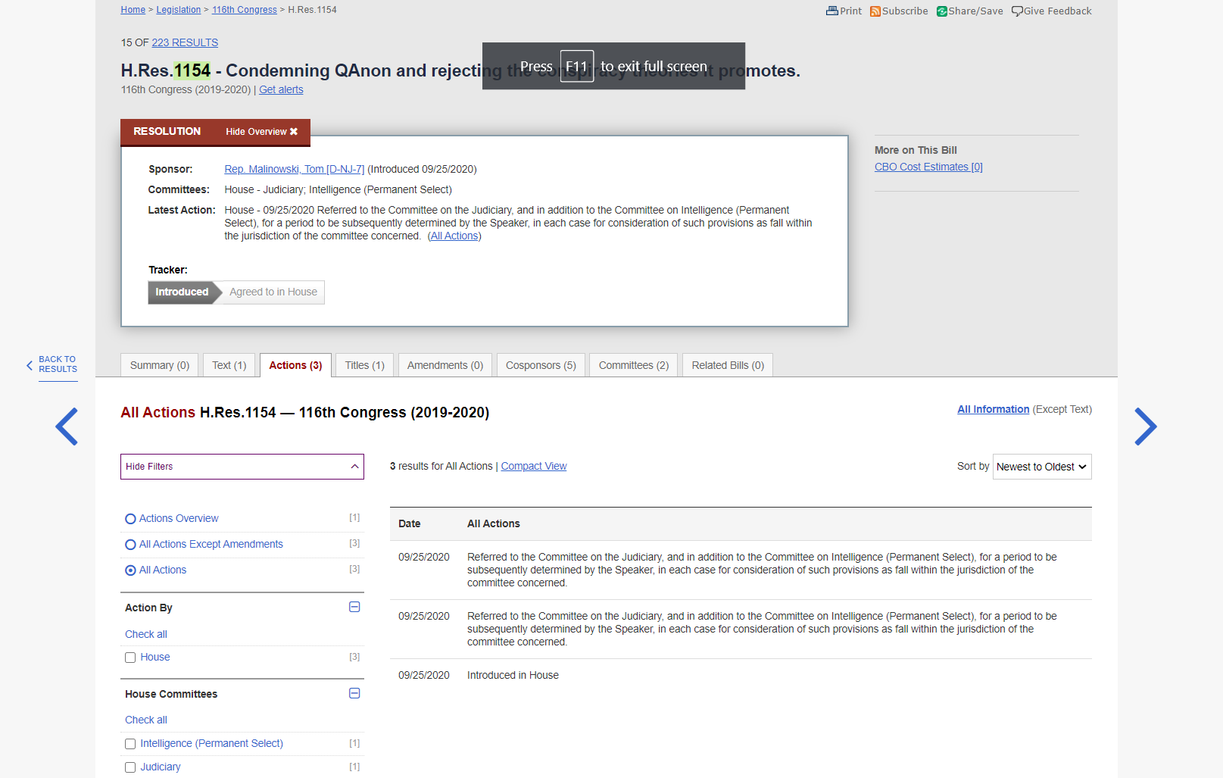The width and height of the screenshot is (1223, 778).
Task: Click Check all under Action By
Action: [x=146, y=634]
